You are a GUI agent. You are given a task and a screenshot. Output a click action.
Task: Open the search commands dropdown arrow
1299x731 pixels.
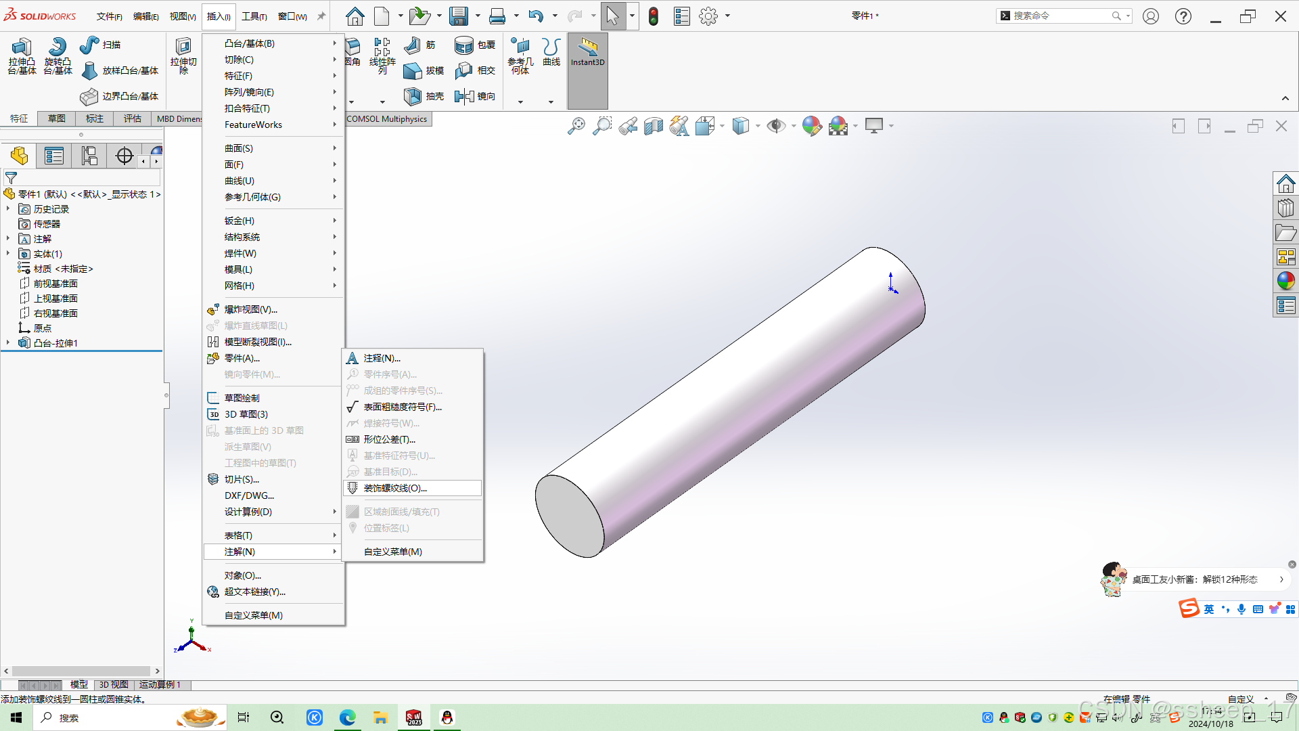[x=1128, y=16]
